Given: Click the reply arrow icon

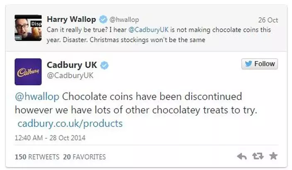Looking at the screenshot, I should [x=241, y=156].
